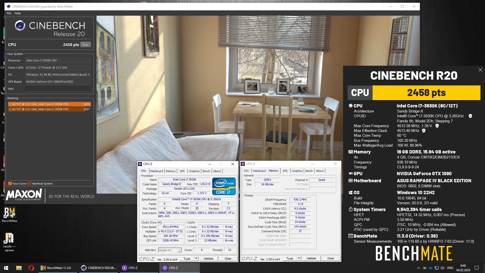Click Close button in right CPU-Z
Image resolution: width=485 pixels, height=273 pixels.
tap(331, 258)
